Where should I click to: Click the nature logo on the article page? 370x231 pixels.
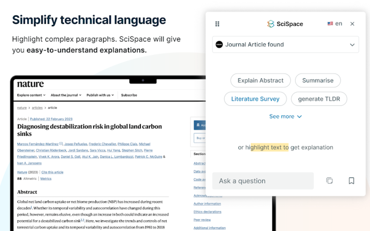pos(30,84)
